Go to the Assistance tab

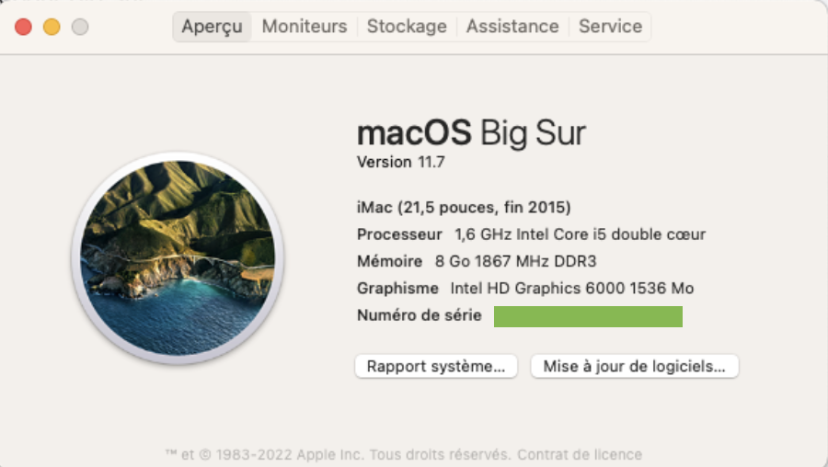pyautogui.click(x=512, y=27)
